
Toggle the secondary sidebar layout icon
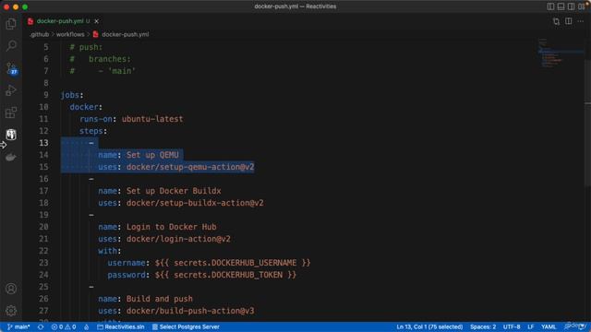pos(571,6)
